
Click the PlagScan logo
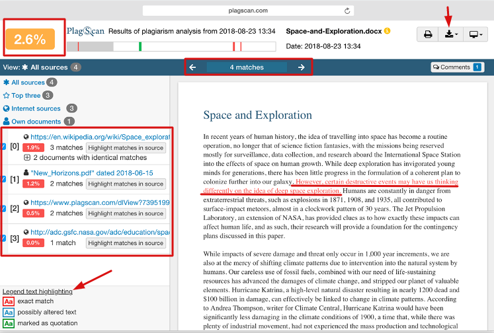(x=85, y=31)
